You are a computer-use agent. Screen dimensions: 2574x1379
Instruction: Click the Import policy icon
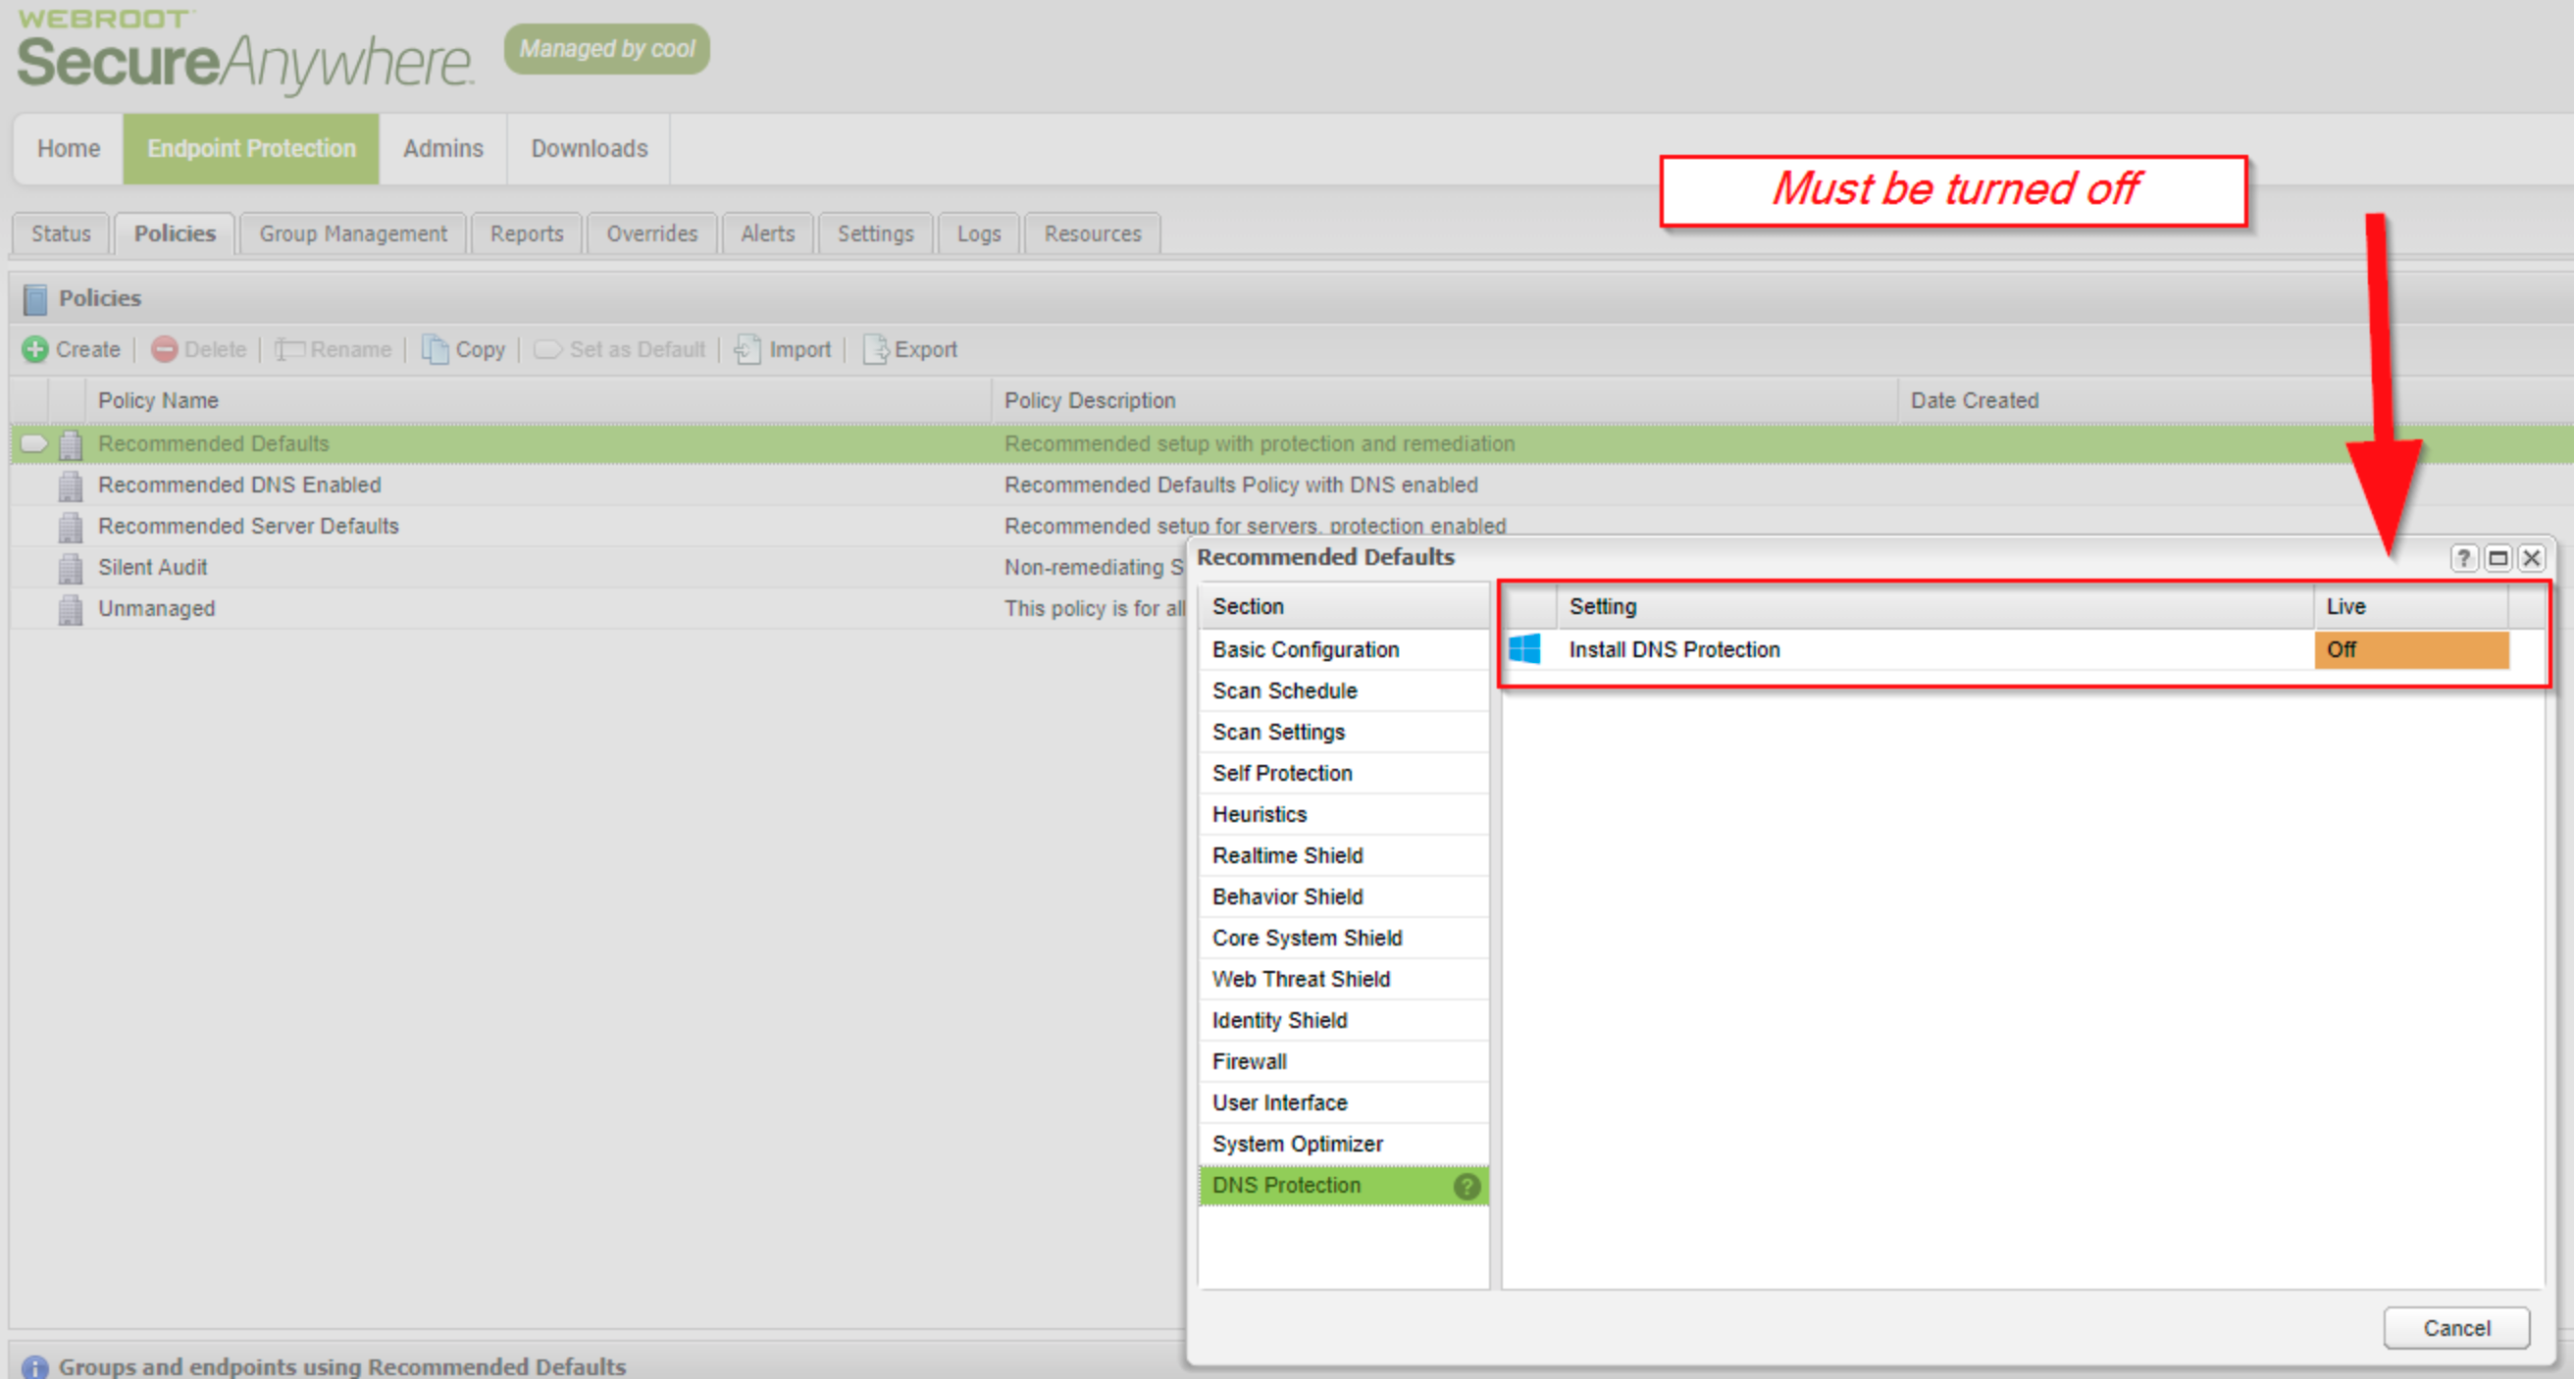pyautogui.click(x=747, y=350)
